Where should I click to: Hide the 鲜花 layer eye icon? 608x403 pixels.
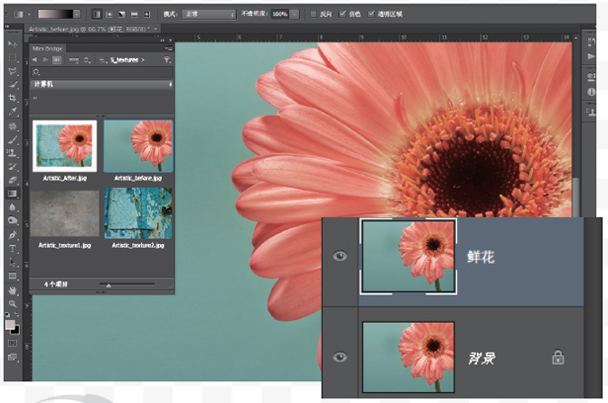coord(340,256)
